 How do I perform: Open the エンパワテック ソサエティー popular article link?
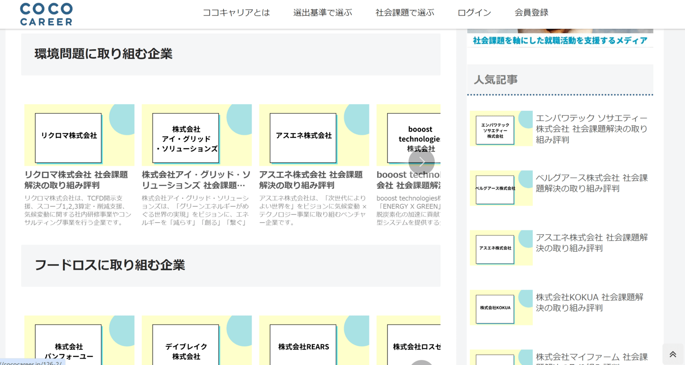click(x=591, y=129)
